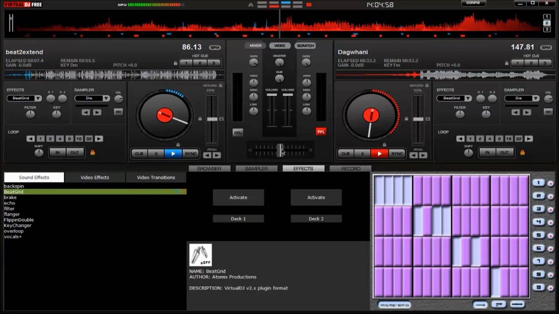Open the CONFIG settings

coord(473,3)
